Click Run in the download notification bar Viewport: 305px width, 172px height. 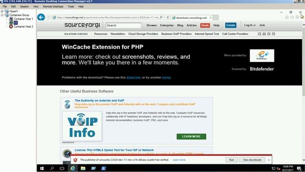(x=232, y=160)
